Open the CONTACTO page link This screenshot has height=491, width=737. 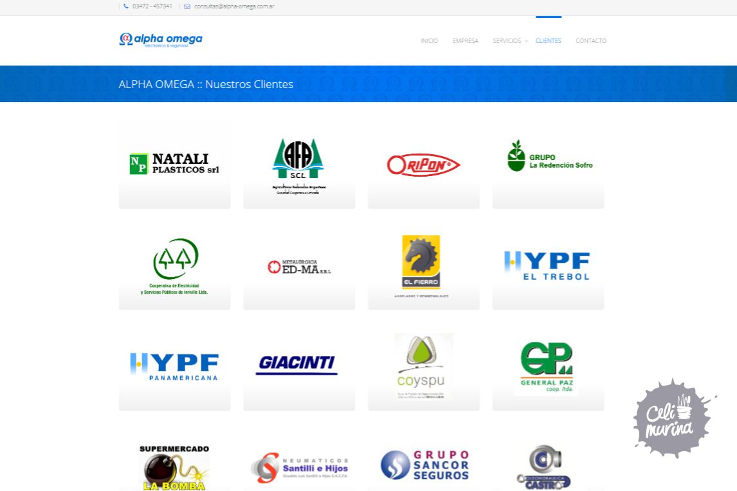click(590, 41)
